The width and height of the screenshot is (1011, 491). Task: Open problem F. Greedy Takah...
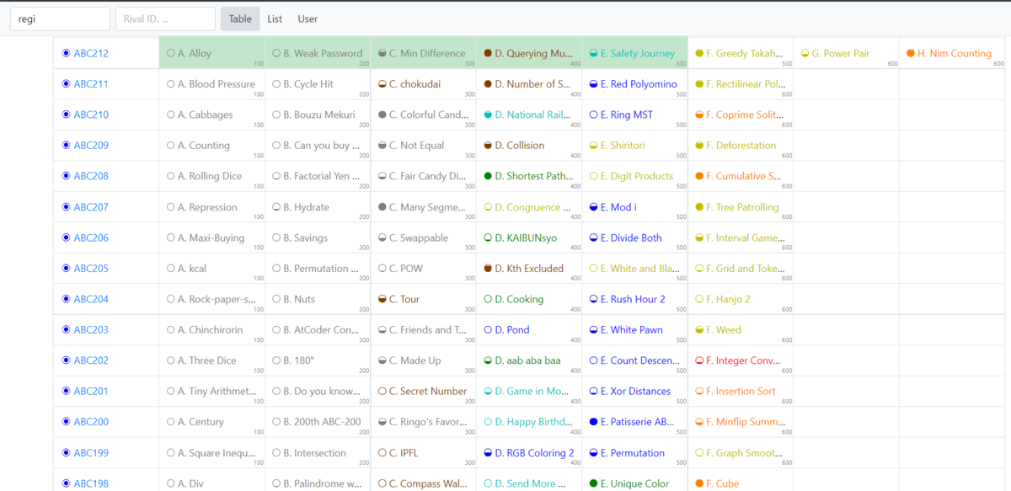click(743, 53)
